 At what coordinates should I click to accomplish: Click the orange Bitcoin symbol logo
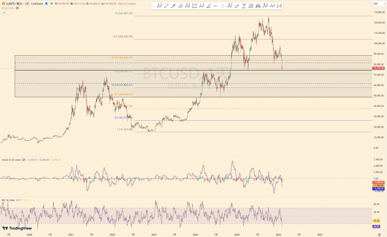point(3,4)
